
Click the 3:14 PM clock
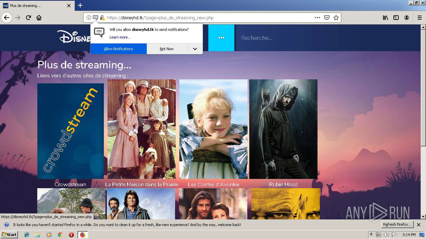tap(409, 235)
